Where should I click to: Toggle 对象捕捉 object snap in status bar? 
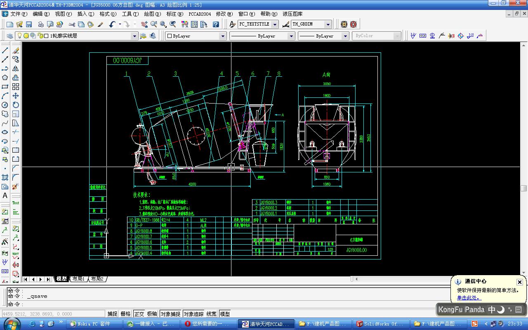[x=171, y=314]
